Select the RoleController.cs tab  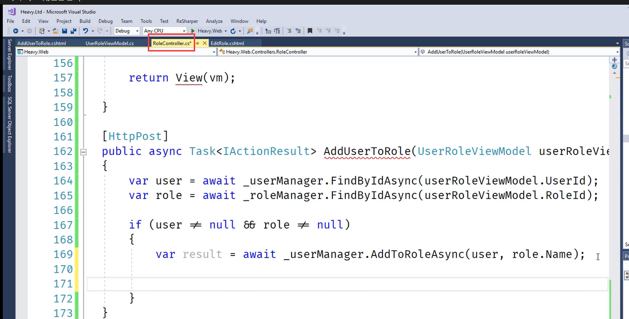coord(172,43)
